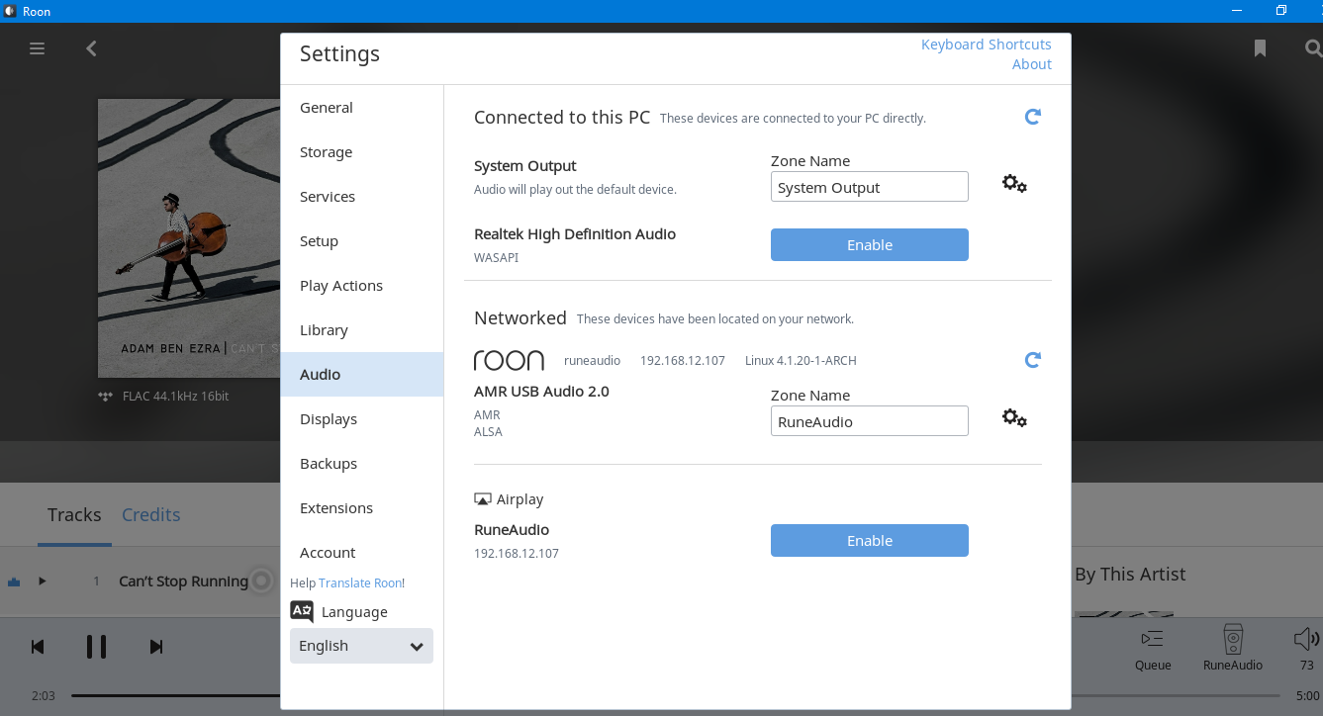
Task: Enable the RuneAudio Airplay device
Action: 870,541
